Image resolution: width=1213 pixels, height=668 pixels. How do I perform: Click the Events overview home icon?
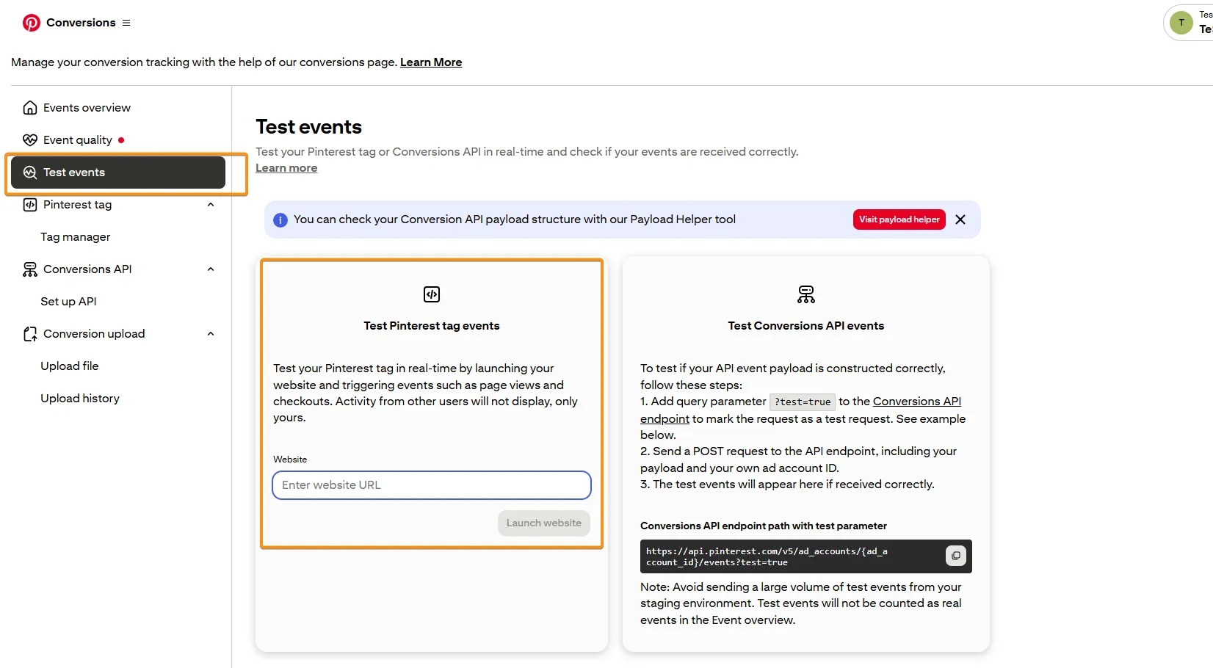click(x=30, y=108)
